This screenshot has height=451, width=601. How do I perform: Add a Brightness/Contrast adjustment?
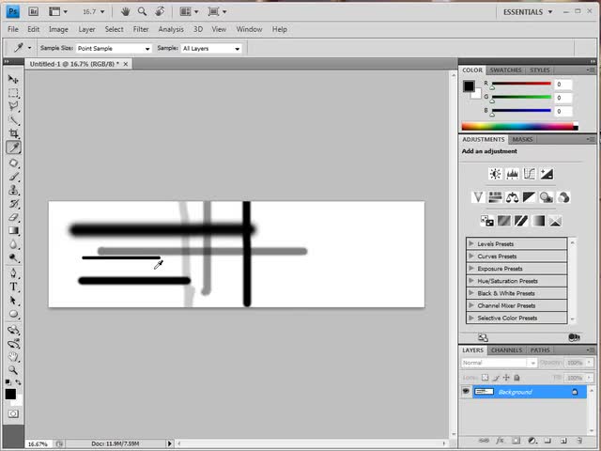point(495,174)
